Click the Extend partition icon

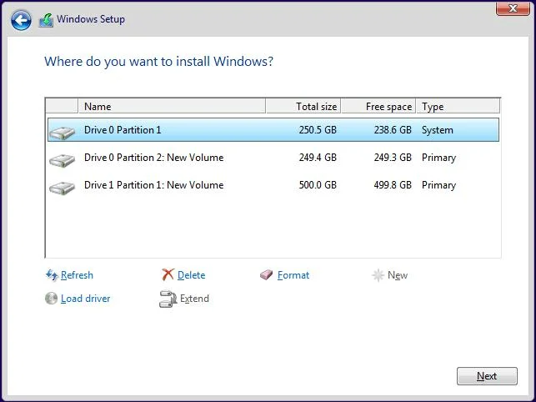[x=168, y=299]
